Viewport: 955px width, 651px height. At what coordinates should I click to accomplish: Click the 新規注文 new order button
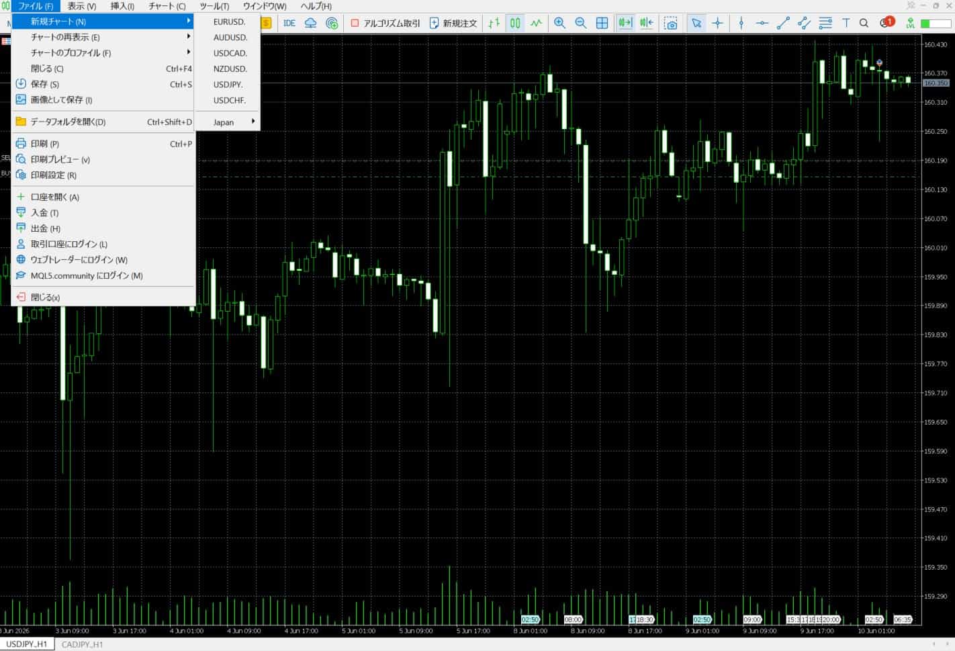pyautogui.click(x=453, y=23)
